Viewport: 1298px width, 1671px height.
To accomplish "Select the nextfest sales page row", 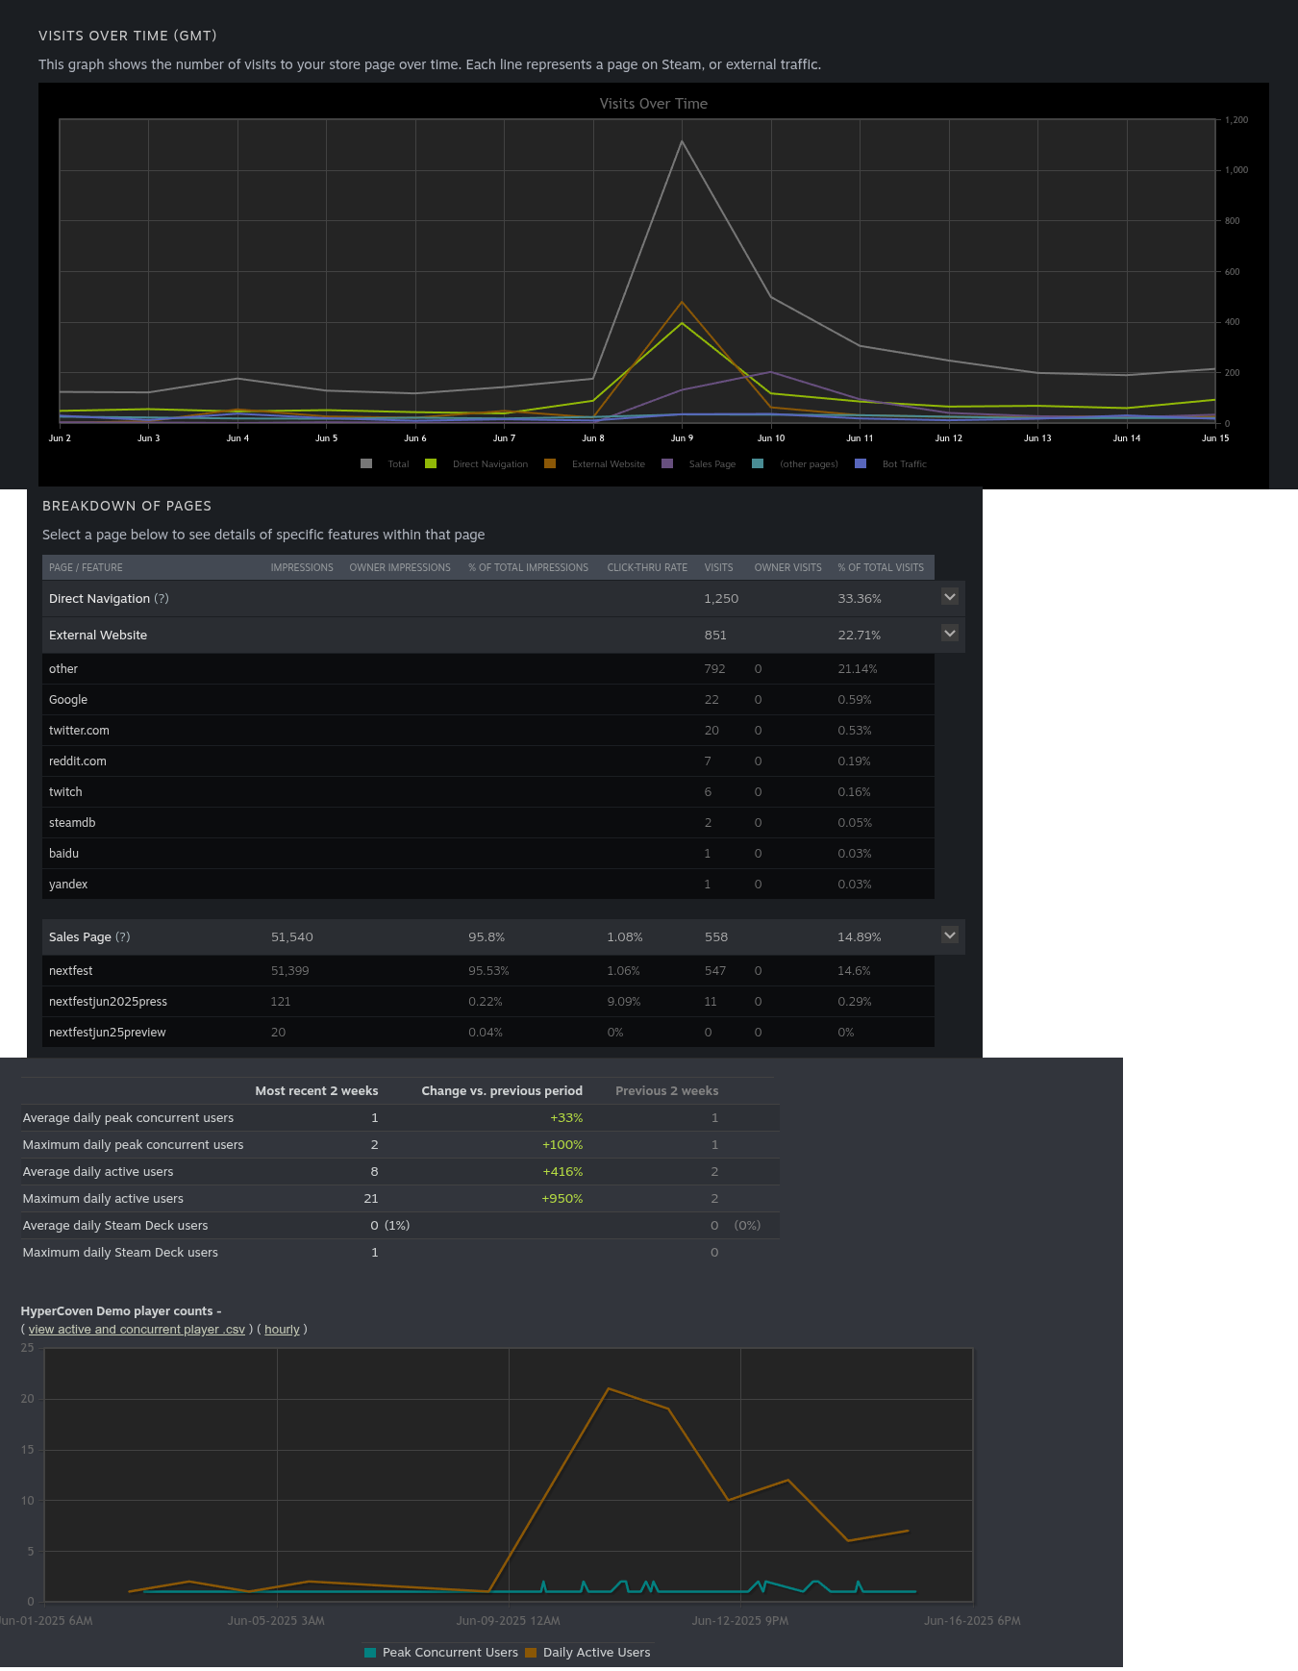I will [488, 971].
